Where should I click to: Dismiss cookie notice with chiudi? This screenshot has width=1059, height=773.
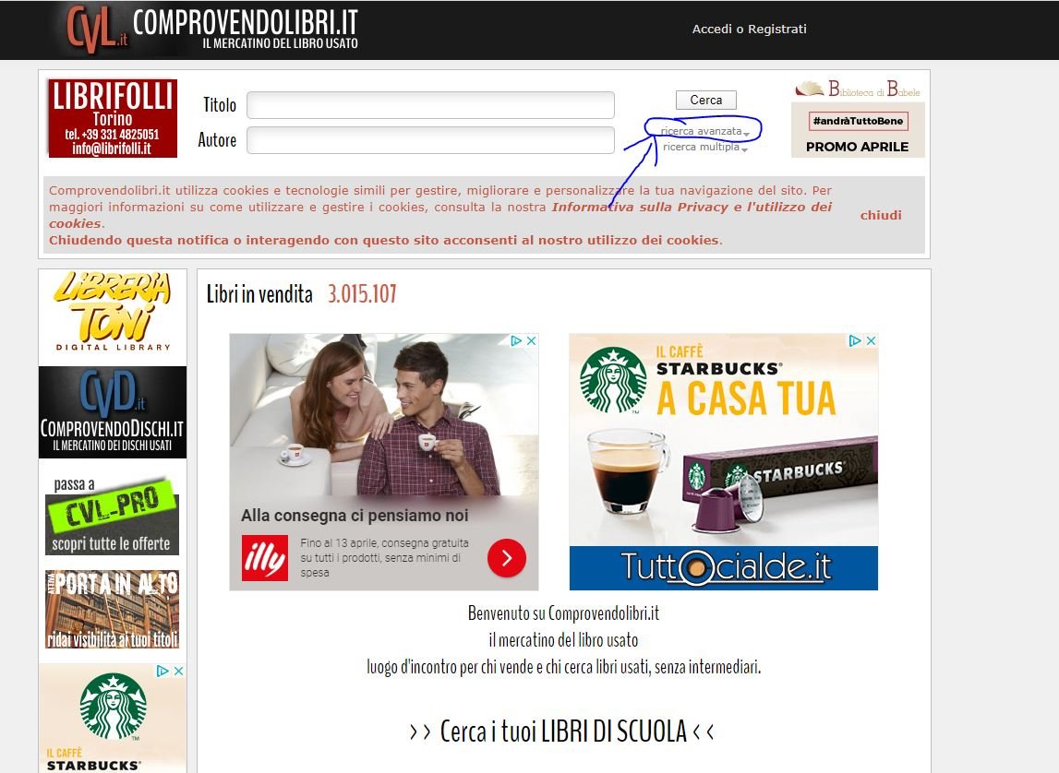click(881, 215)
